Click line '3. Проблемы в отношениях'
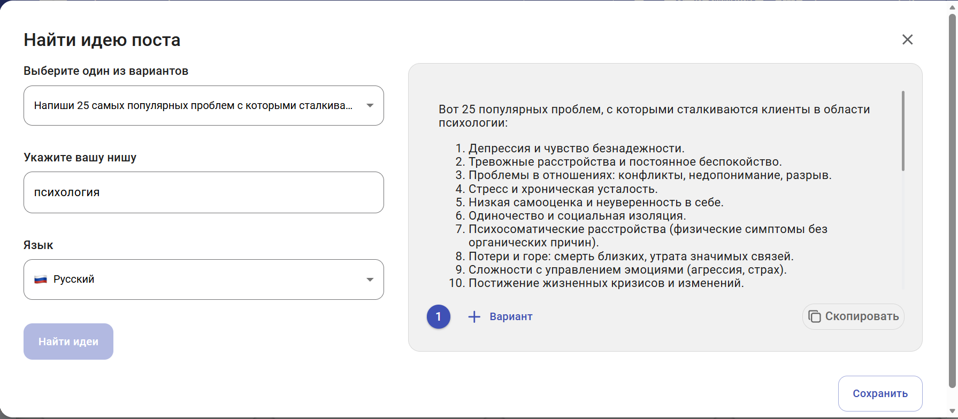 (643, 175)
